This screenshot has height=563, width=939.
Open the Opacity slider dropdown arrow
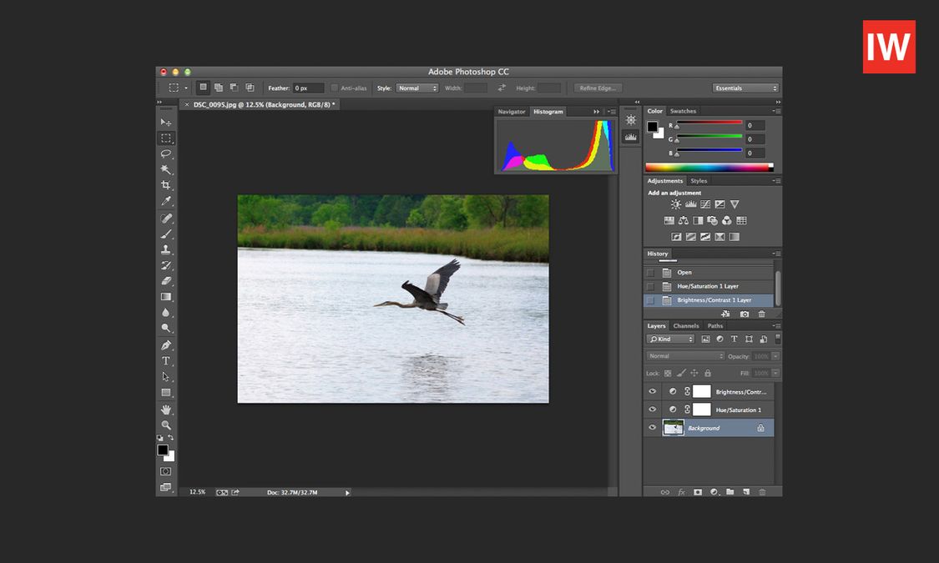(775, 356)
